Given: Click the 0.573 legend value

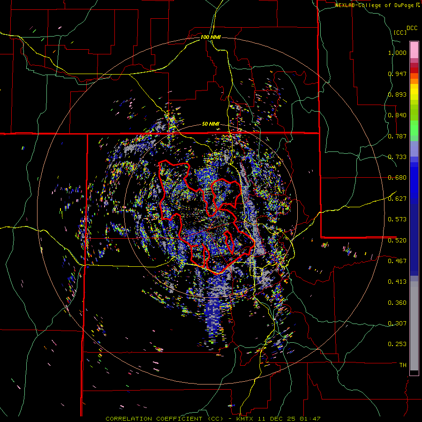Looking at the screenshot, I should [x=397, y=219].
